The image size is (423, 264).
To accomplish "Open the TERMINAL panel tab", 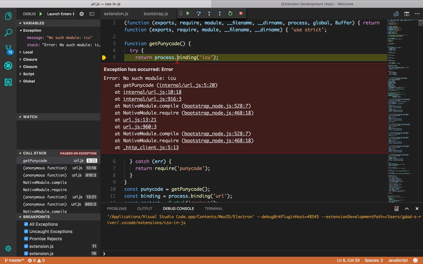I will pyautogui.click(x=213, y=209).
